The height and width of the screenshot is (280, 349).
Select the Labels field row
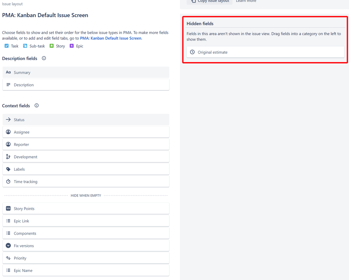pos(86,169)
